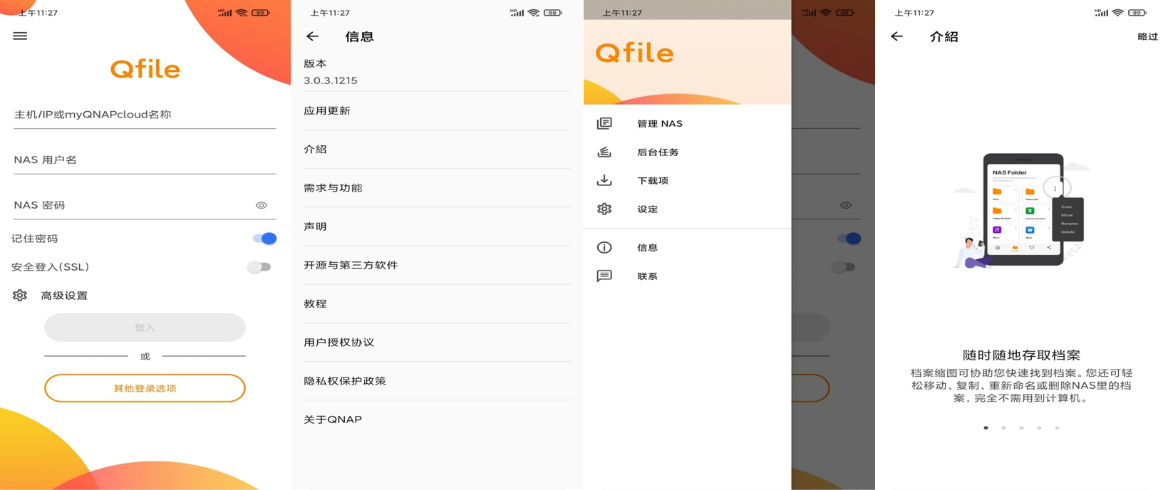
Task: Open the hamburger menu on the login screen
Action: [x=20, y=36]
